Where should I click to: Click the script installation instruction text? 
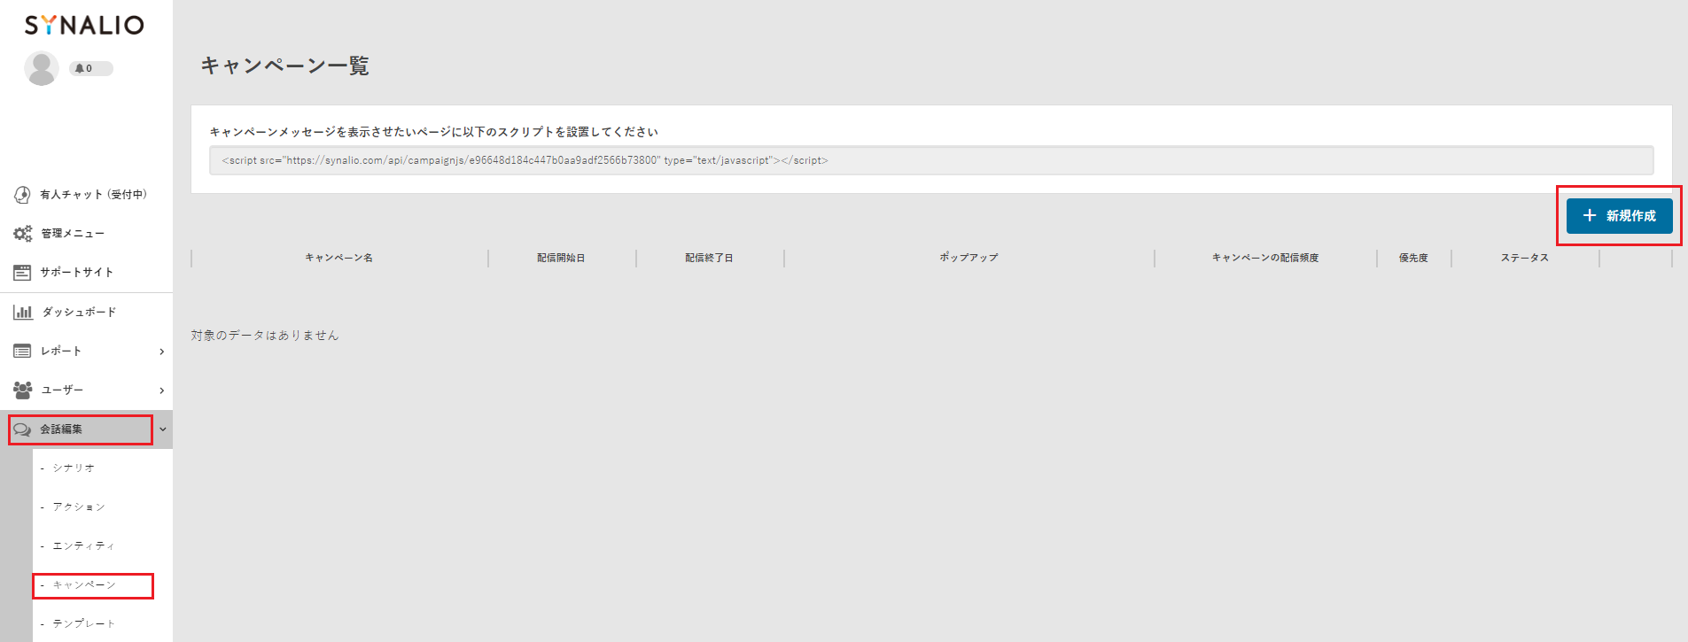[434, 132]
